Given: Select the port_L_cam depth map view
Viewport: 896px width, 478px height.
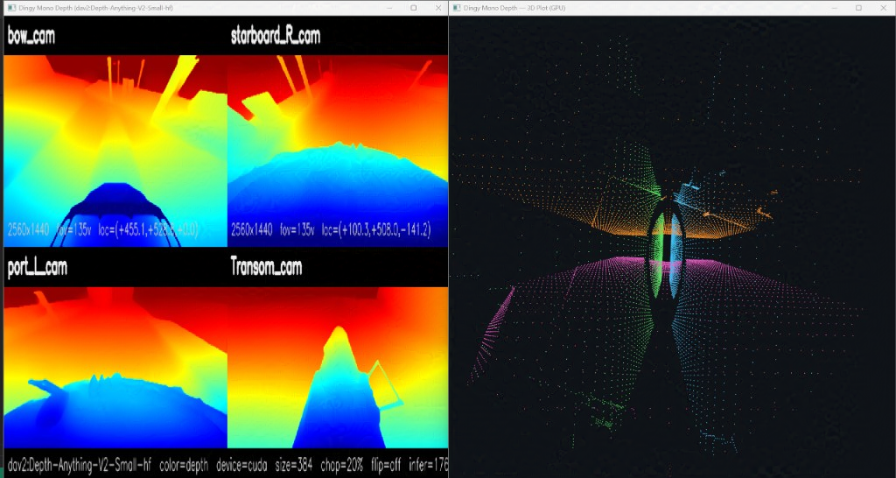Looking at the screenshot, I should point(115,368).
